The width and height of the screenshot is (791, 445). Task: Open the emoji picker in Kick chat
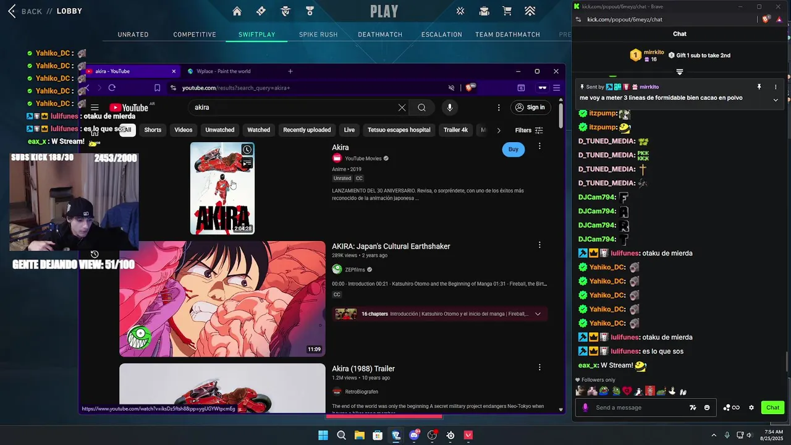click(x=707, y=408)
